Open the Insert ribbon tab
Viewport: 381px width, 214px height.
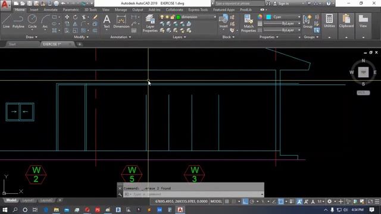pyautogui.click(x=34, y=10)
